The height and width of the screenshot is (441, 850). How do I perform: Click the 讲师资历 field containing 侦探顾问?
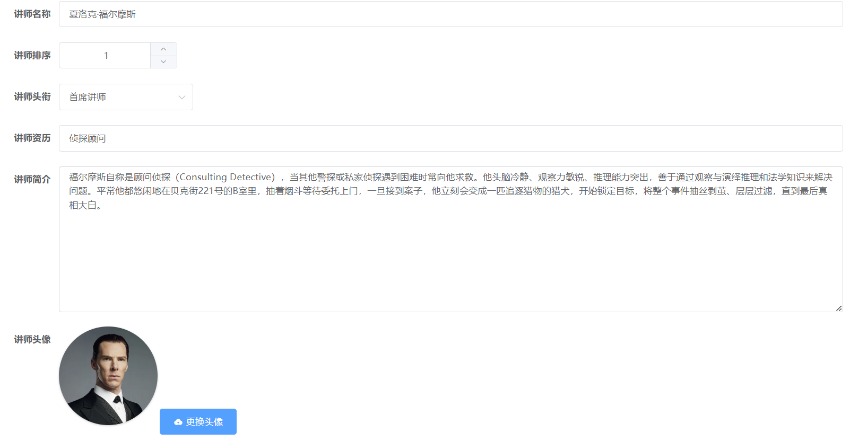(450, 138)
